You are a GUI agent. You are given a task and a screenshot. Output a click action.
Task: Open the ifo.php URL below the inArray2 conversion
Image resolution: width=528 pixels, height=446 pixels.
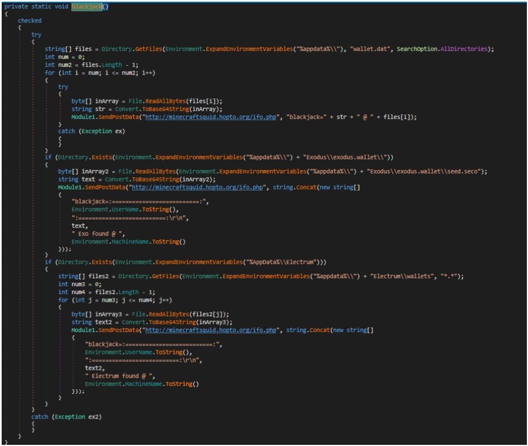tap(197, 187)
